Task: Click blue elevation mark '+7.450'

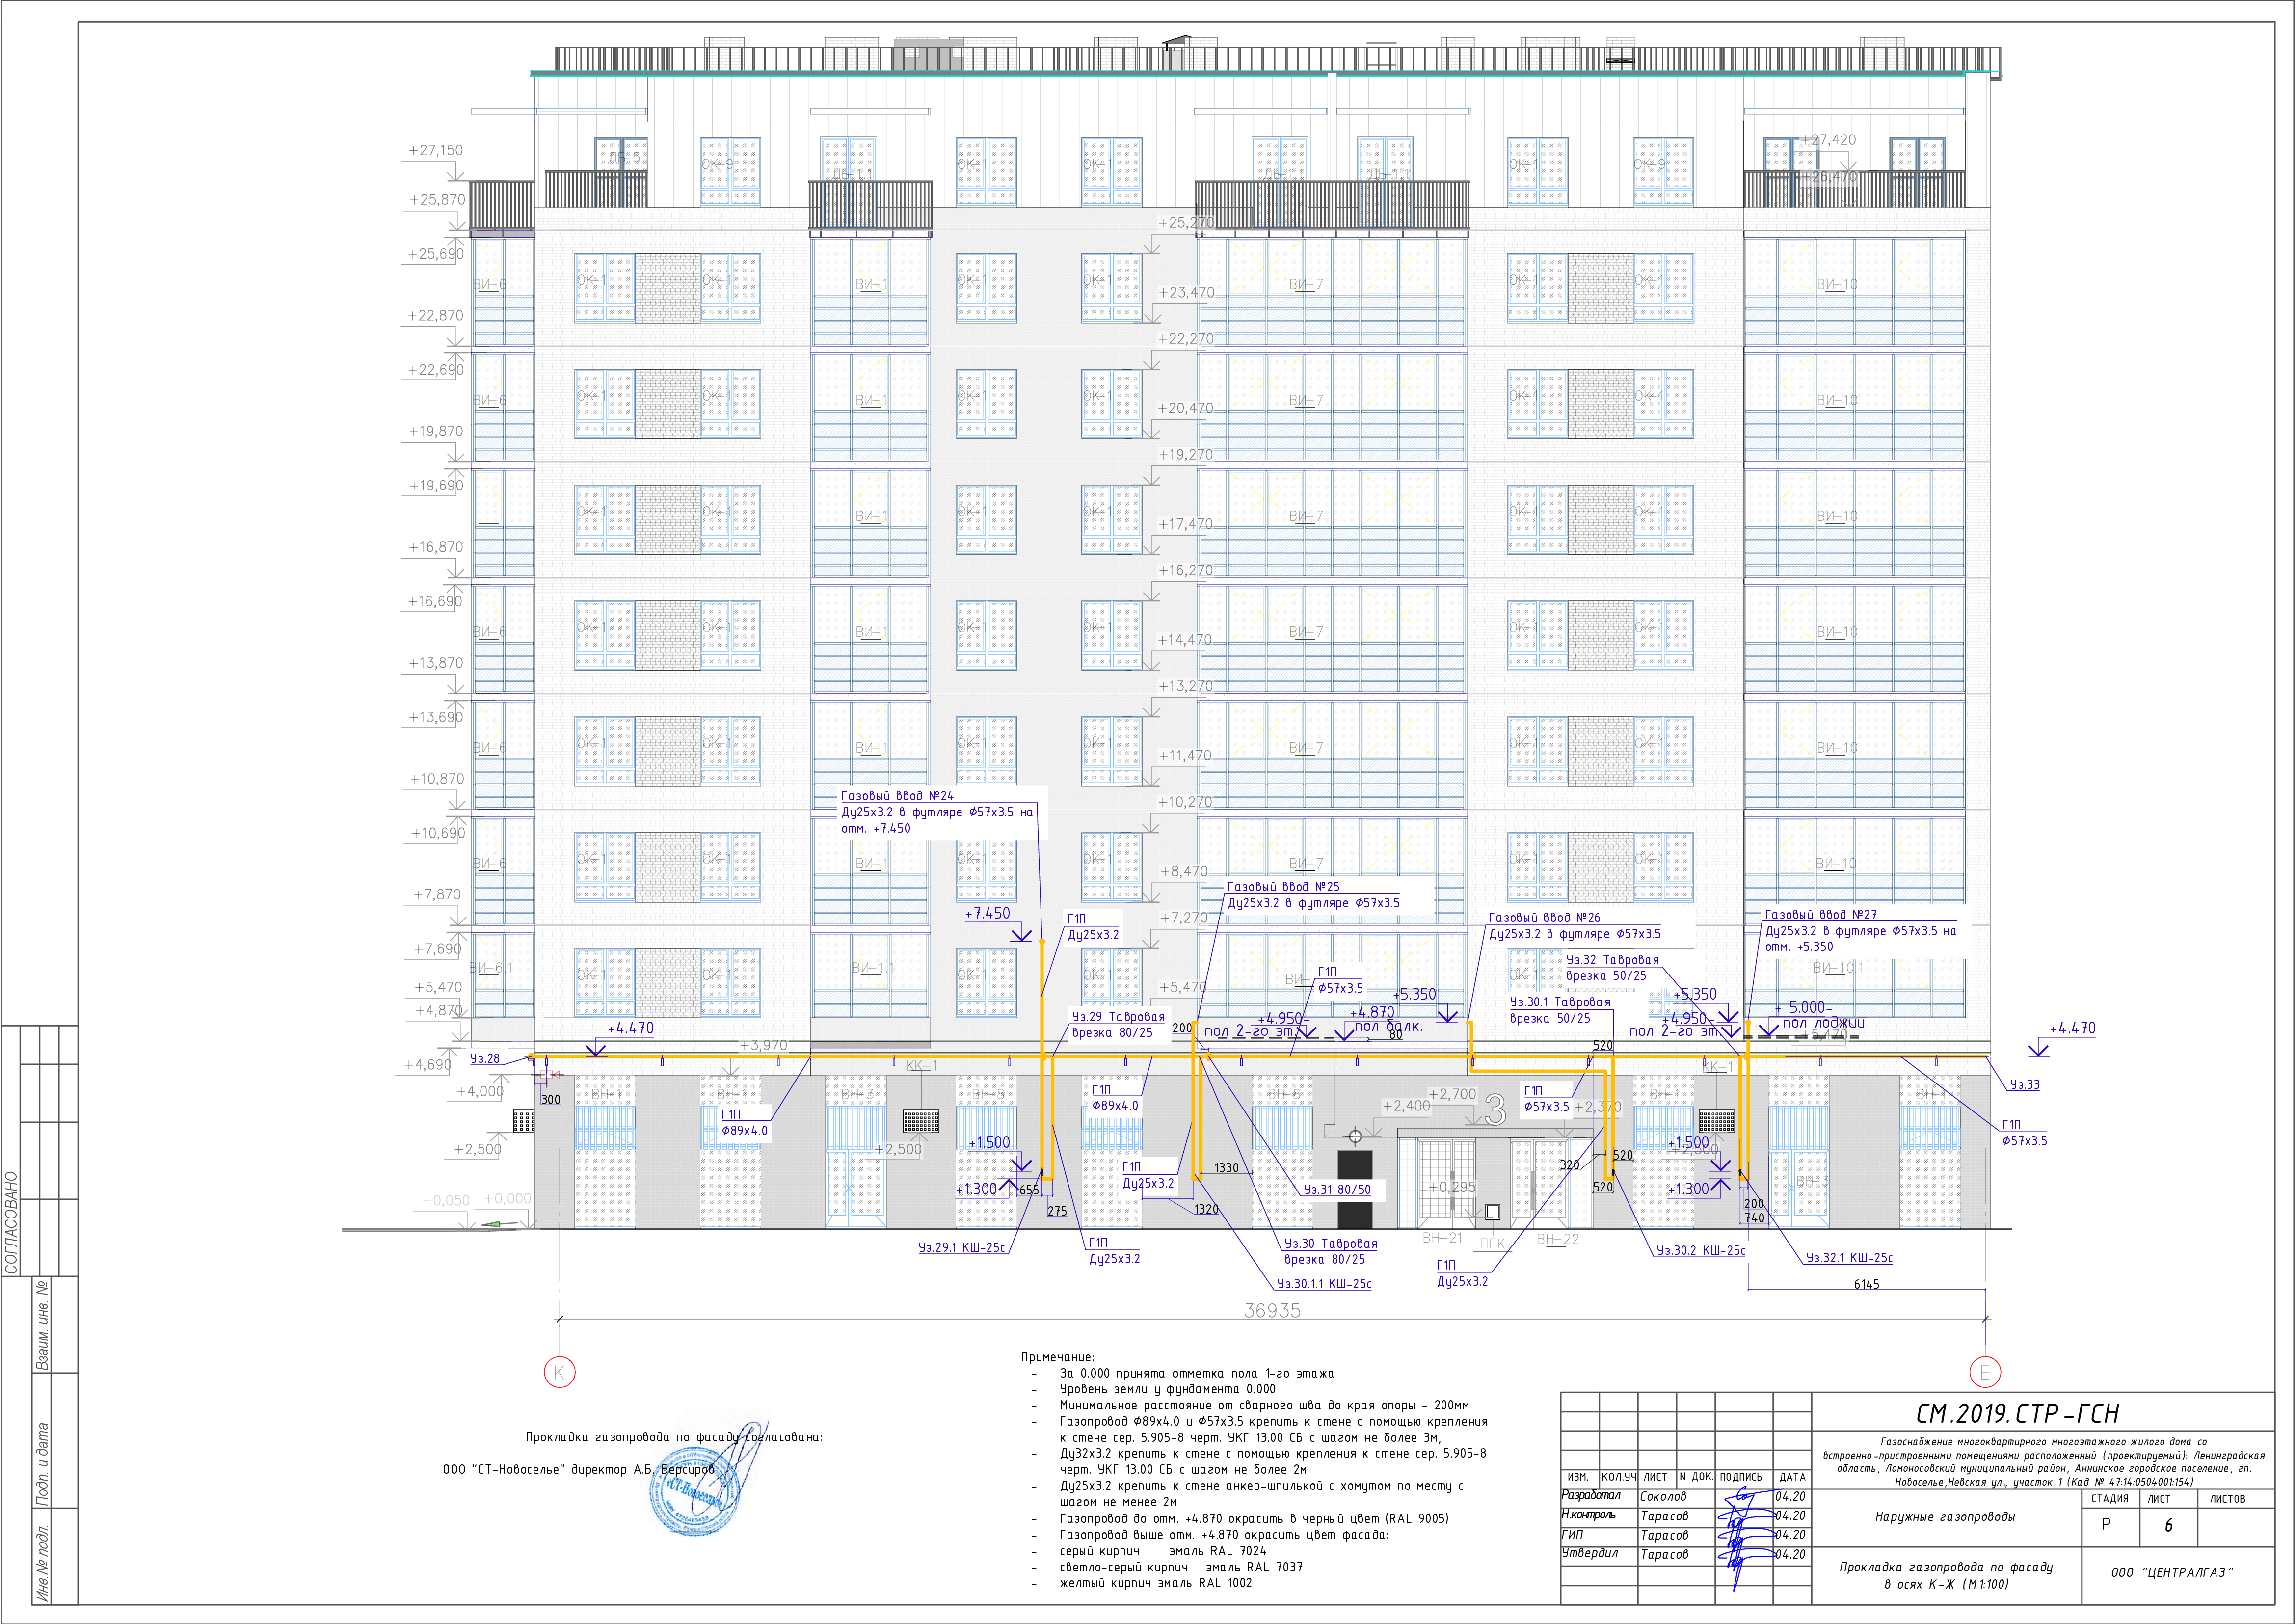Action: (987, 913)
